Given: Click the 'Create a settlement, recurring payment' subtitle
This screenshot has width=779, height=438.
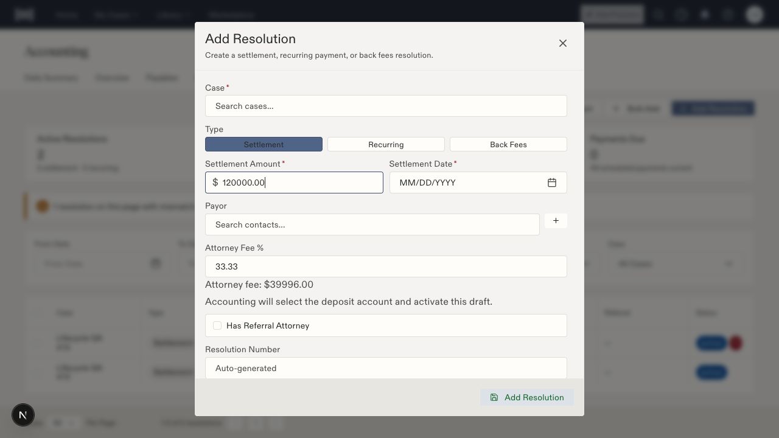Looking at the screenshot, I should coord(319,55).
